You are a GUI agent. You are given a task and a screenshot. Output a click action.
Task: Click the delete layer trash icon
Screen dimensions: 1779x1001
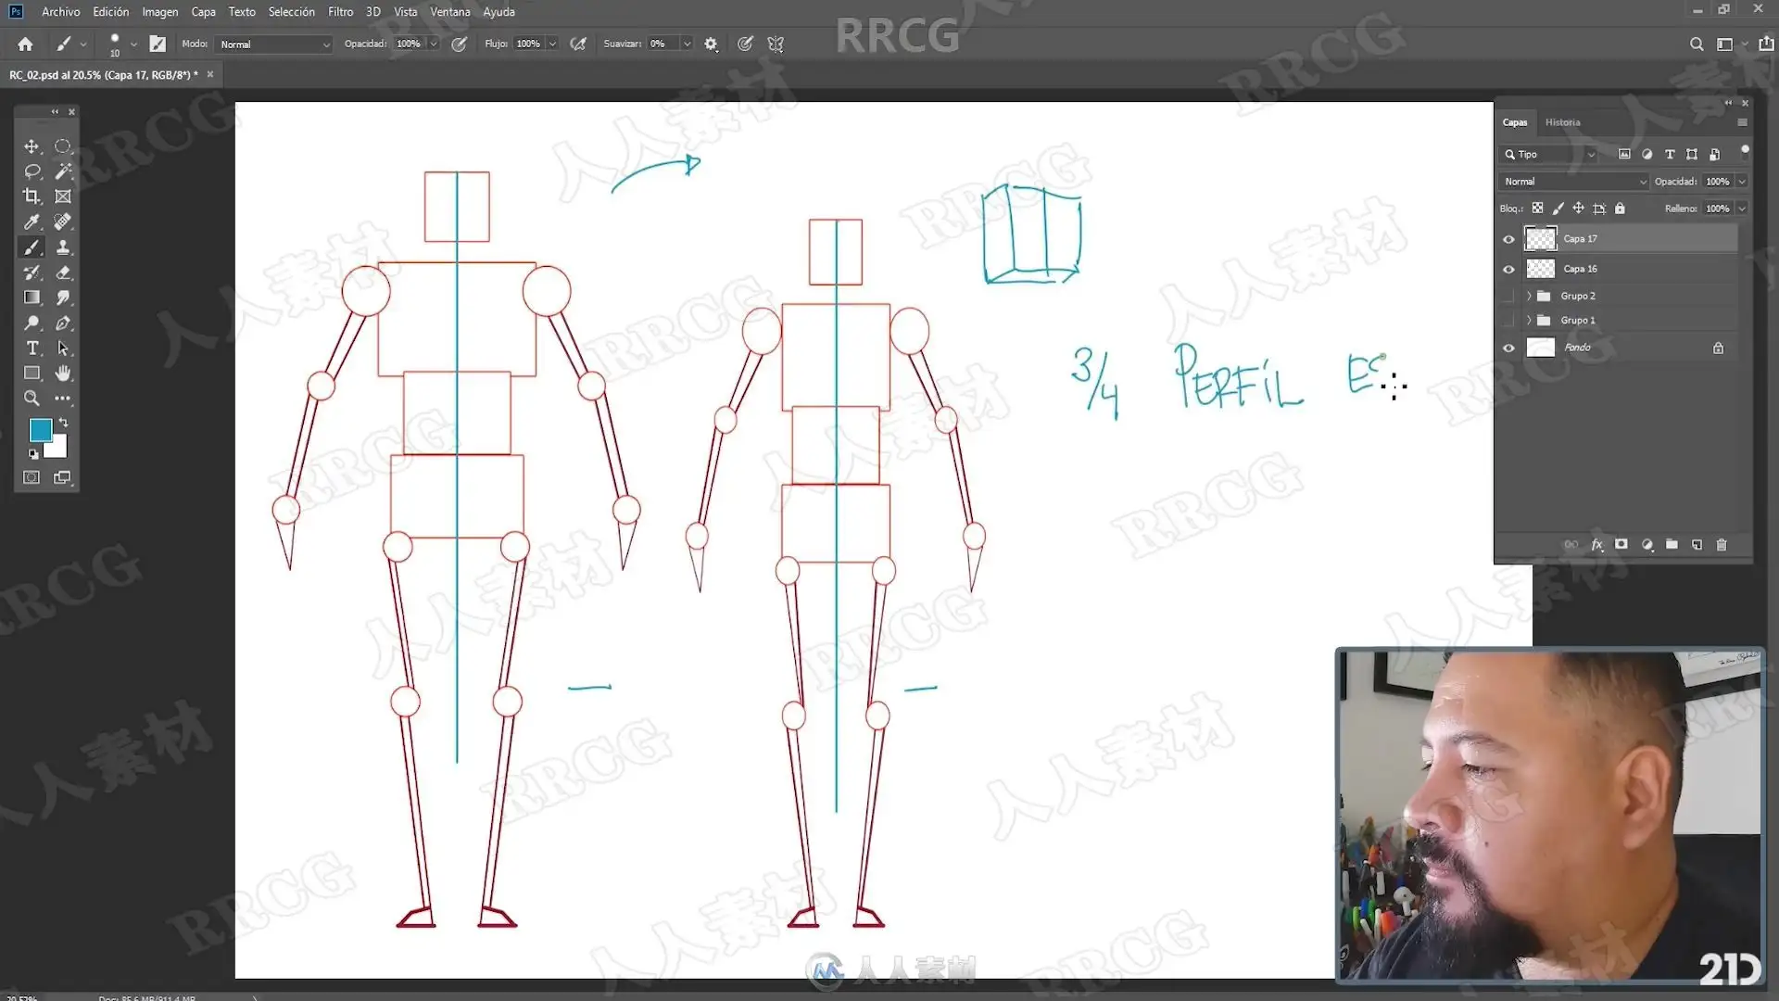(x=1722, y=545)
